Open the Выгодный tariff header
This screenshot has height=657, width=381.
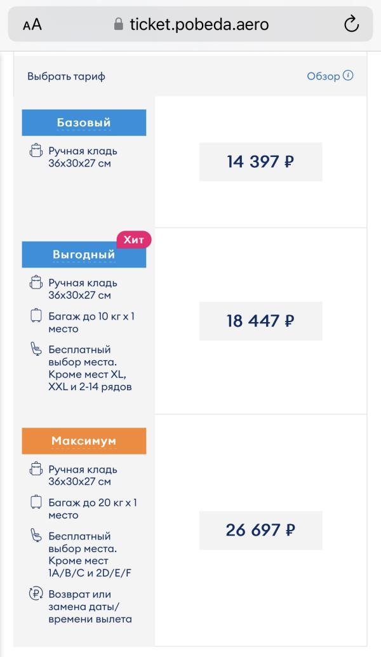coord(84,255)
